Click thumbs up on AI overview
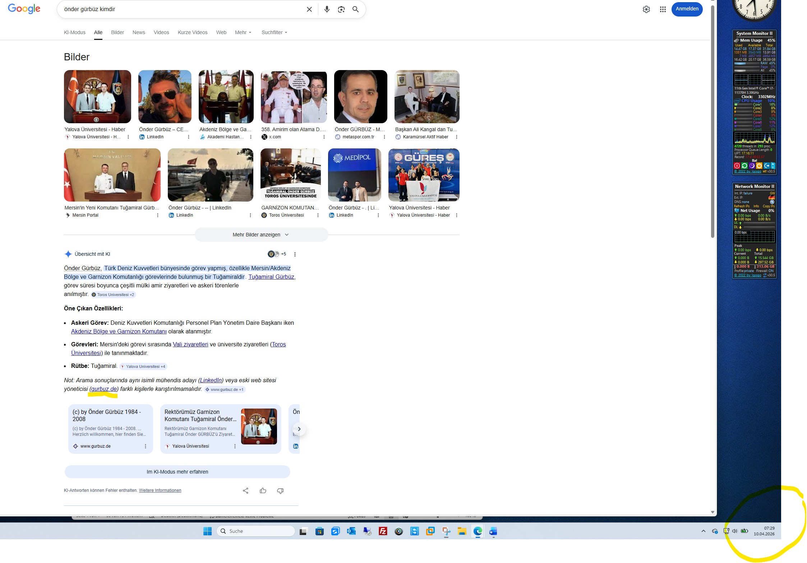 (263, 490)
